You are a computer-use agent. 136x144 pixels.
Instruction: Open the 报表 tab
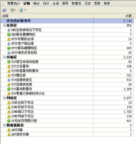[107, 3]
